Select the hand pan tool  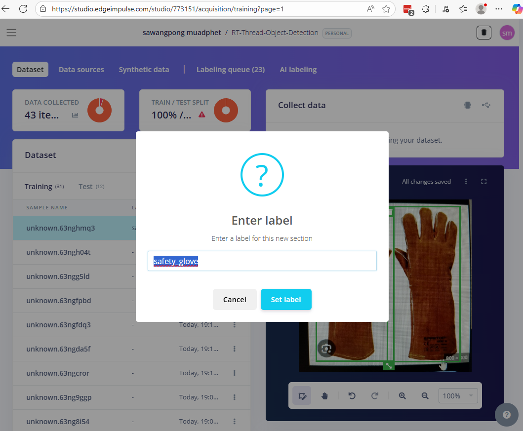(324, 396)
